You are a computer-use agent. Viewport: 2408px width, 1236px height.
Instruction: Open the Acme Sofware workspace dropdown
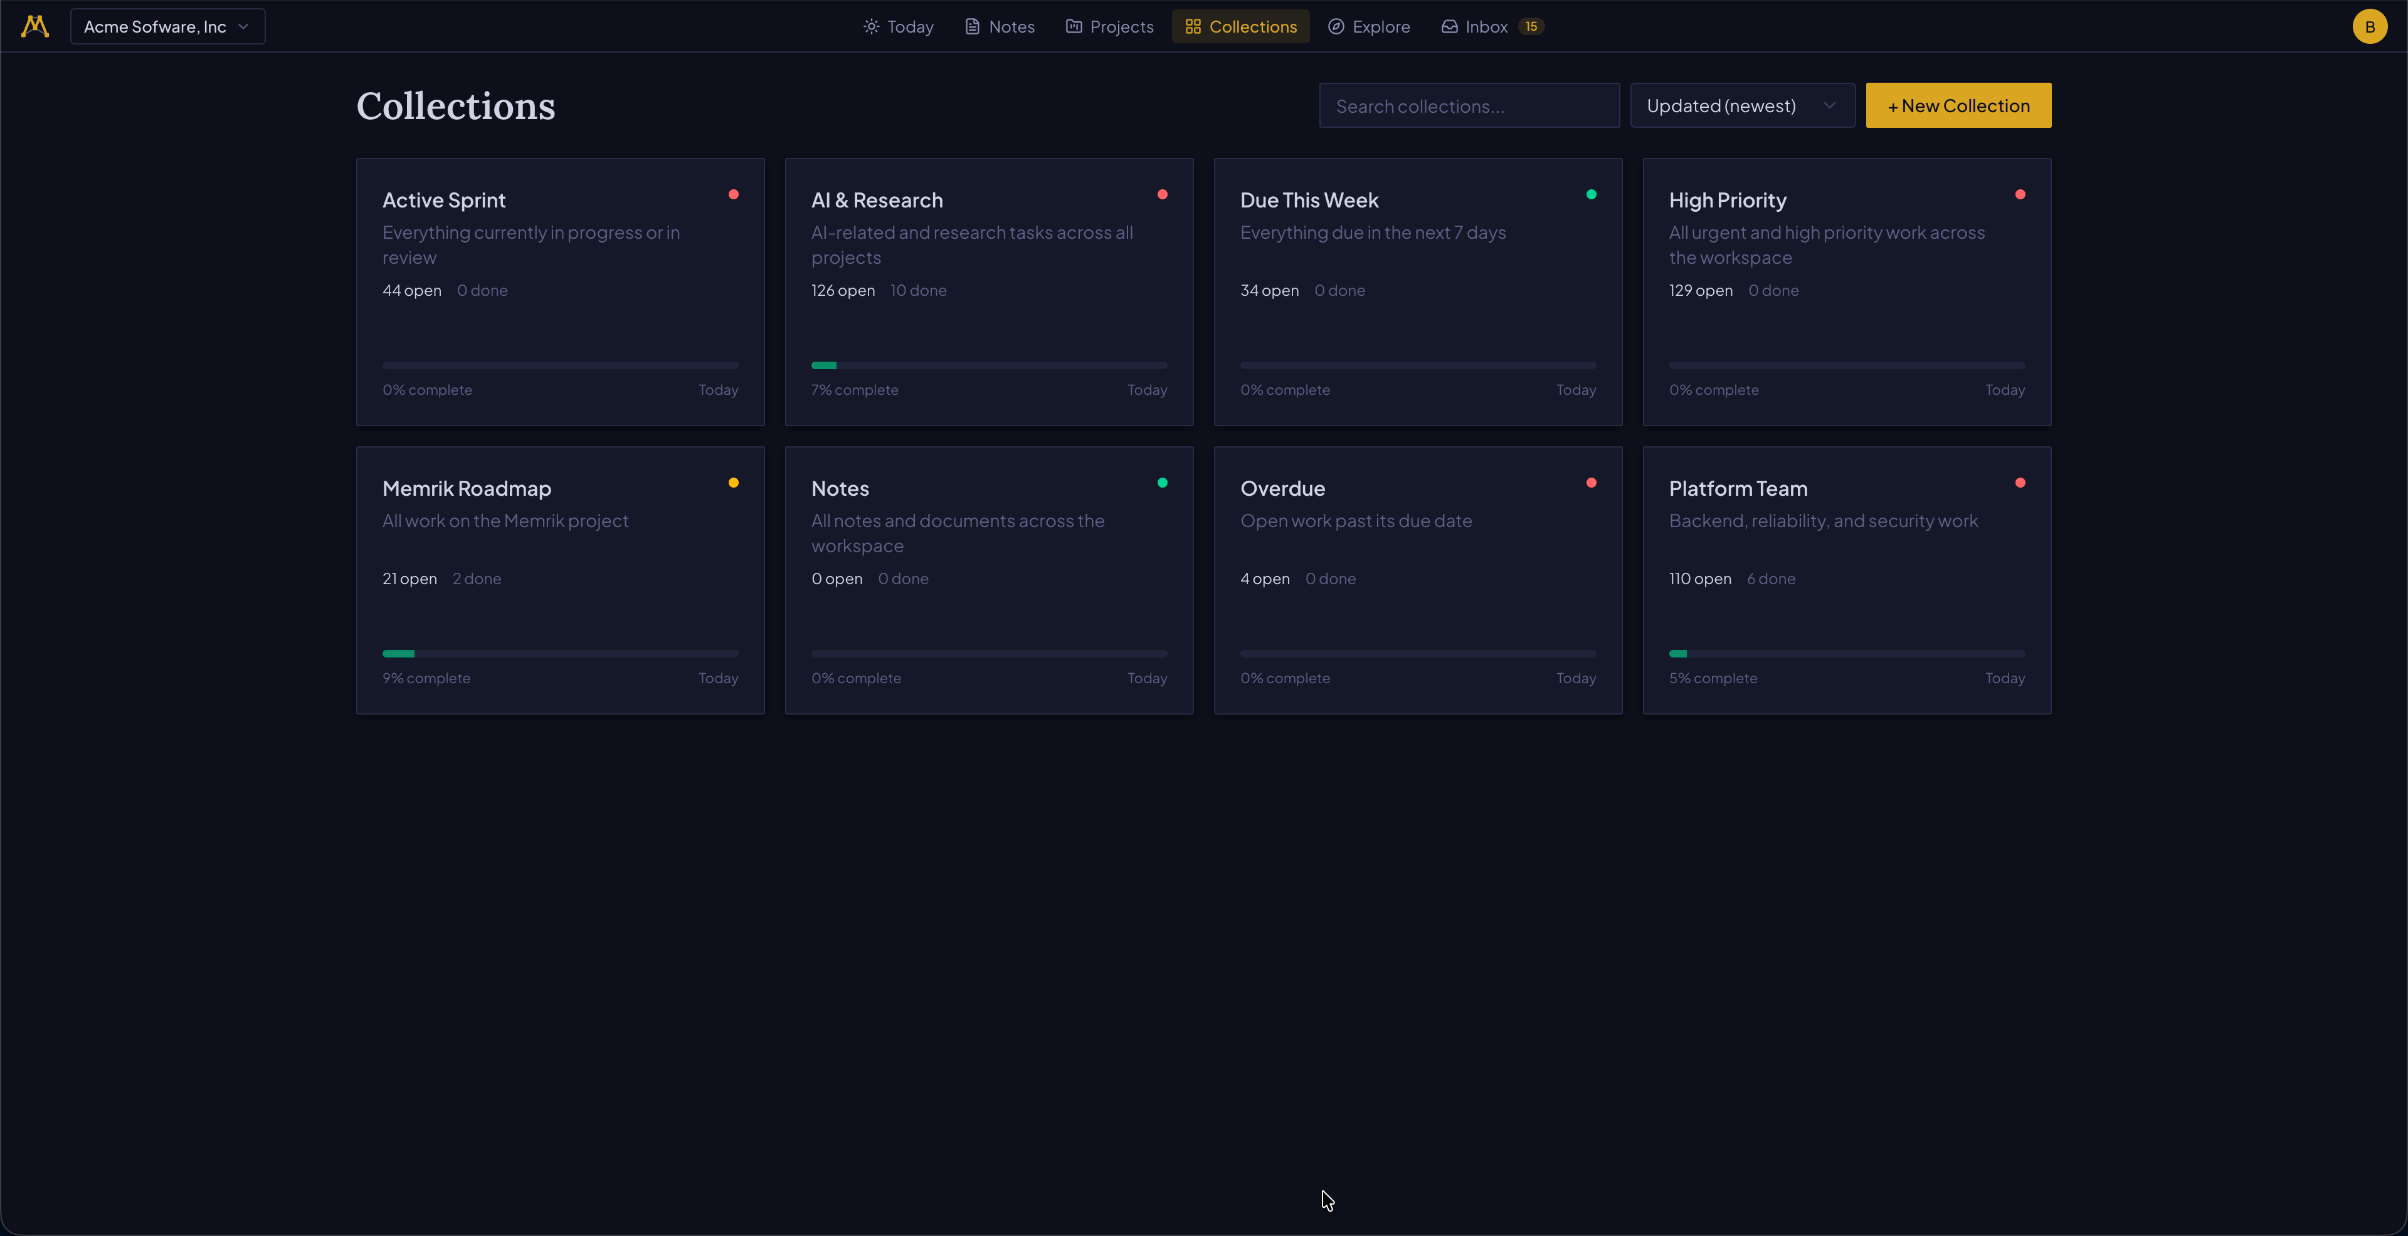coord(167,26)
